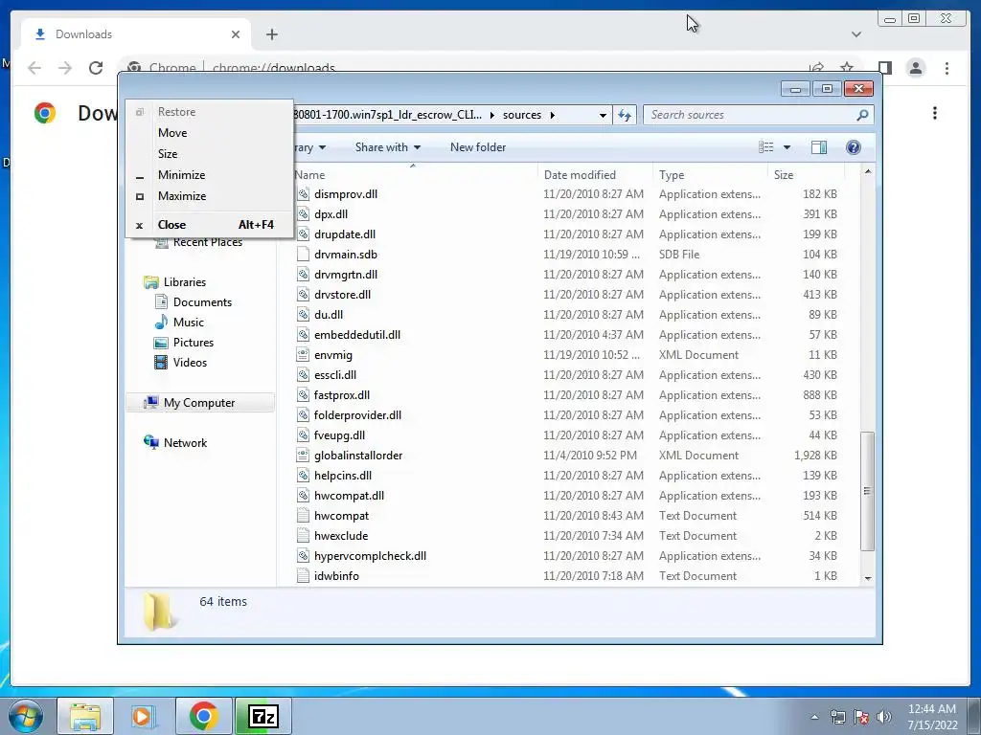Click the search magnifier icon
The height and width of the screenshot is (735, 981).
click(x=863, y=115)
